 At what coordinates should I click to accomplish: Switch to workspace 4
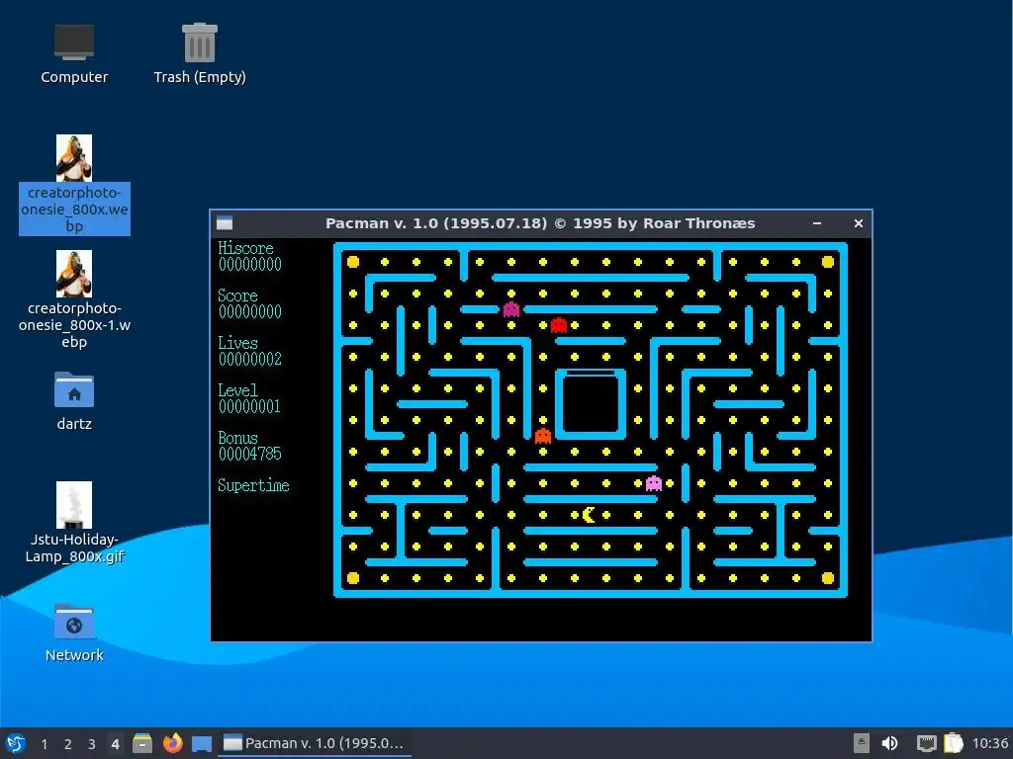tap(115, 744)
